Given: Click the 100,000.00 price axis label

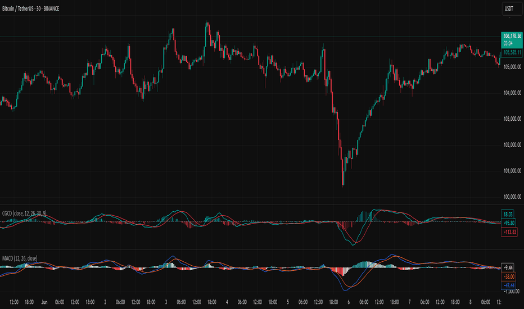Looking at the screenshot, I should (x=512, y=197).
